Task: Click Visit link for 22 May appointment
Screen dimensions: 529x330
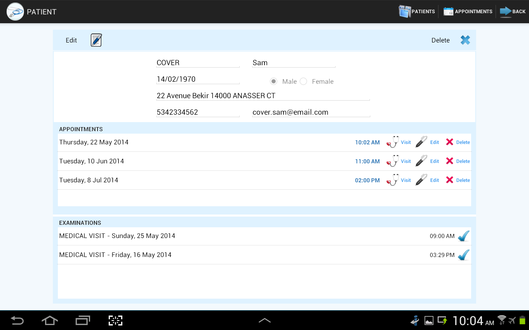Action: click(x=406, y=142)
